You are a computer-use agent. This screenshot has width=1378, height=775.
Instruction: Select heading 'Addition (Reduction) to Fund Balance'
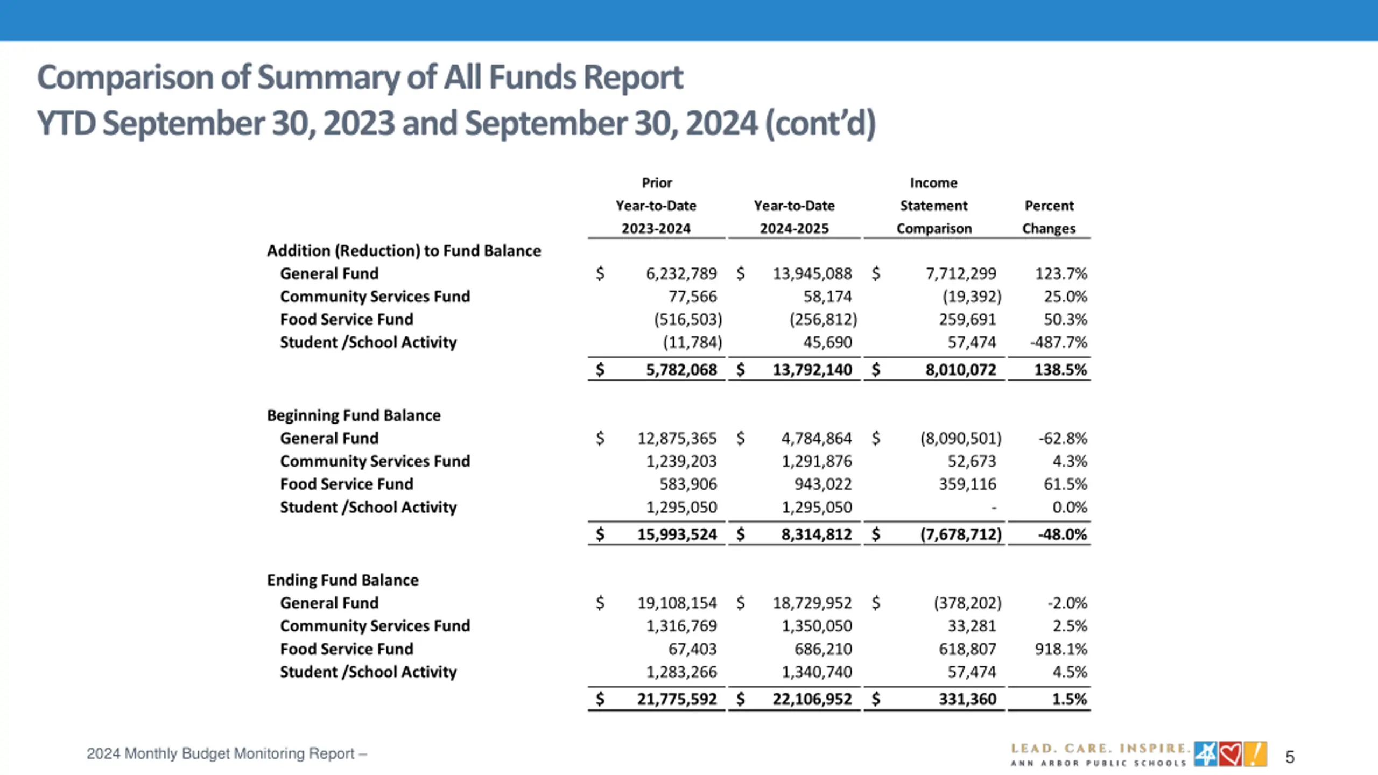pyautogui.click(x=404, y=251)
